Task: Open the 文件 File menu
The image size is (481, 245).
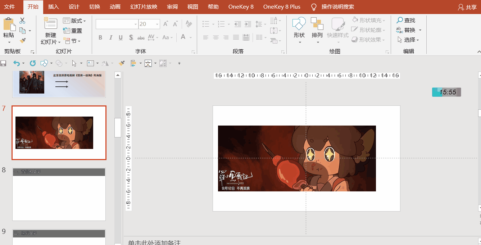Action: 9,7
